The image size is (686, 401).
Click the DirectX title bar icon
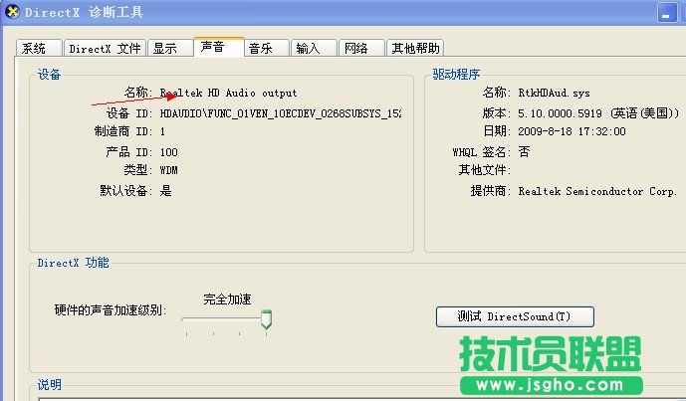tap(12, 11)
